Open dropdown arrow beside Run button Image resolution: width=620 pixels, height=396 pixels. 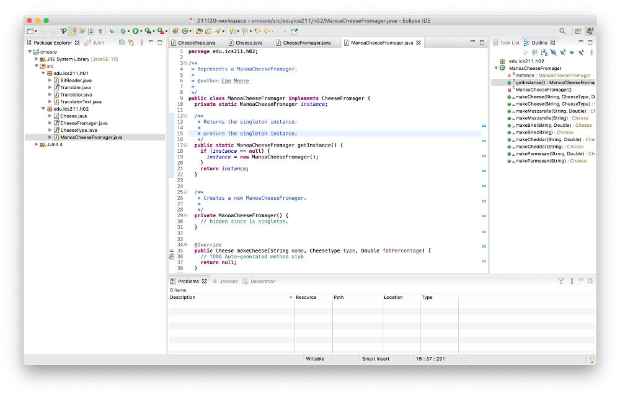pyautogui.click(x=141, y=32)
